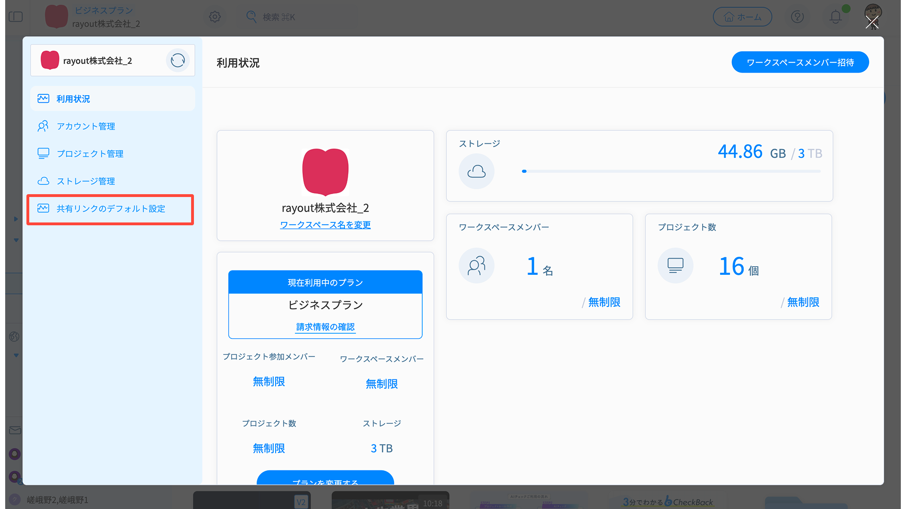Click the プランを変更する button
The width and height of the screenshot is (906, 509).
[x=325, y=479]
